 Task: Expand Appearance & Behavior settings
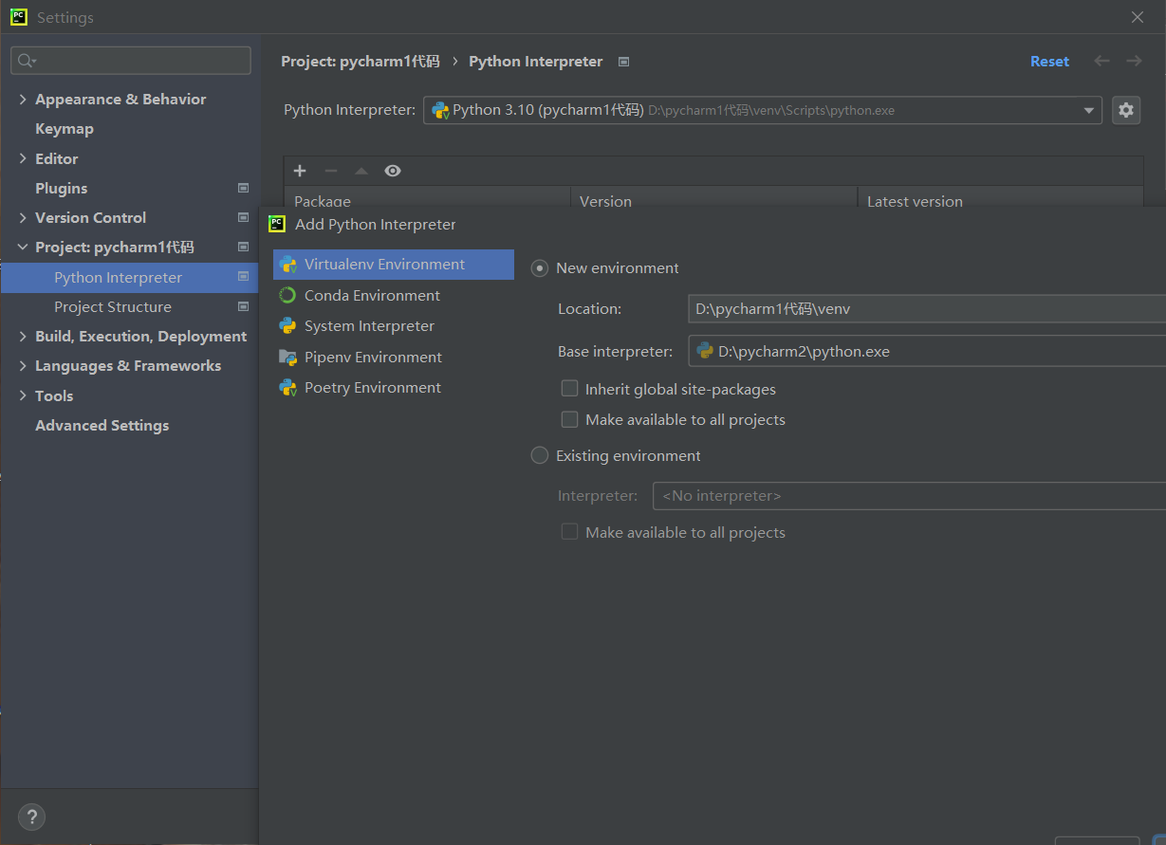pyautogui.click(x=23, y=99)
